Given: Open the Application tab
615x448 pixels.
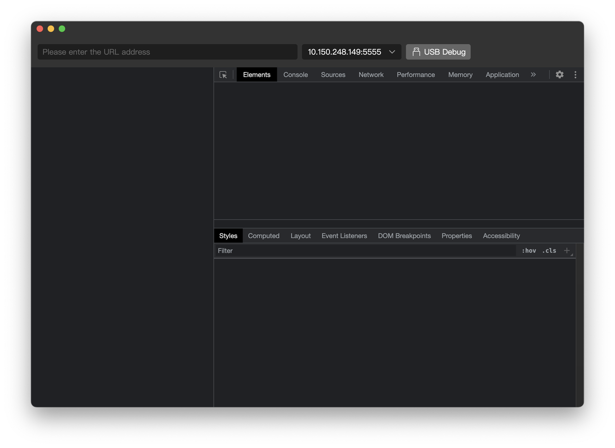Looking at the screenshot, I should coord(502,75).
